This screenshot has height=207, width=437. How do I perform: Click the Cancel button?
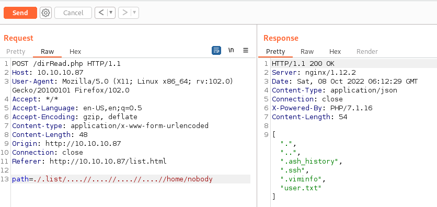(73, 13)
